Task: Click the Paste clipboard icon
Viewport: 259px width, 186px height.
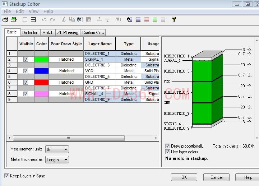Action: click(88, 20)
